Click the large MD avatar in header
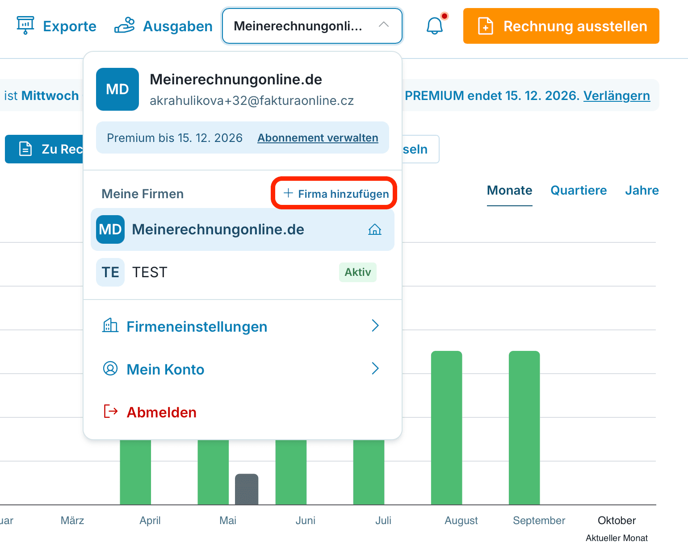 point(117,89)
